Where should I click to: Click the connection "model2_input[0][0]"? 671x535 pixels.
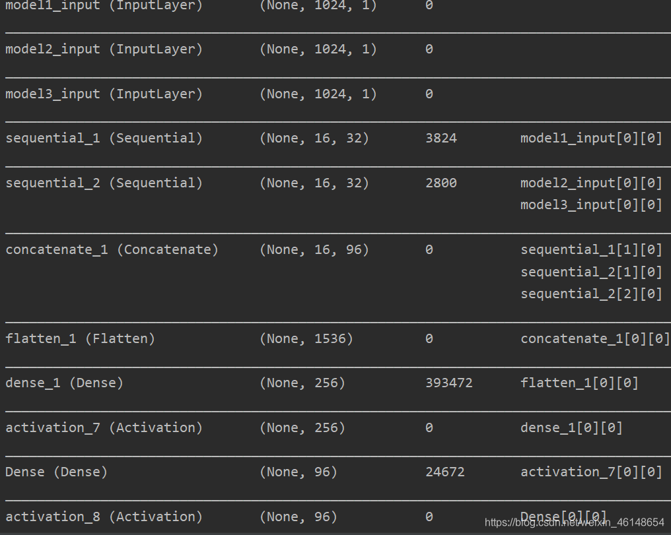591,183
